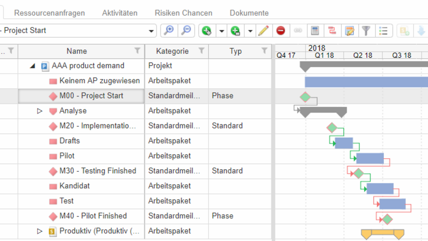This screenshot has height=241, width=428.
Task: Click the pencil edit icon
Action: pos(263,31)
